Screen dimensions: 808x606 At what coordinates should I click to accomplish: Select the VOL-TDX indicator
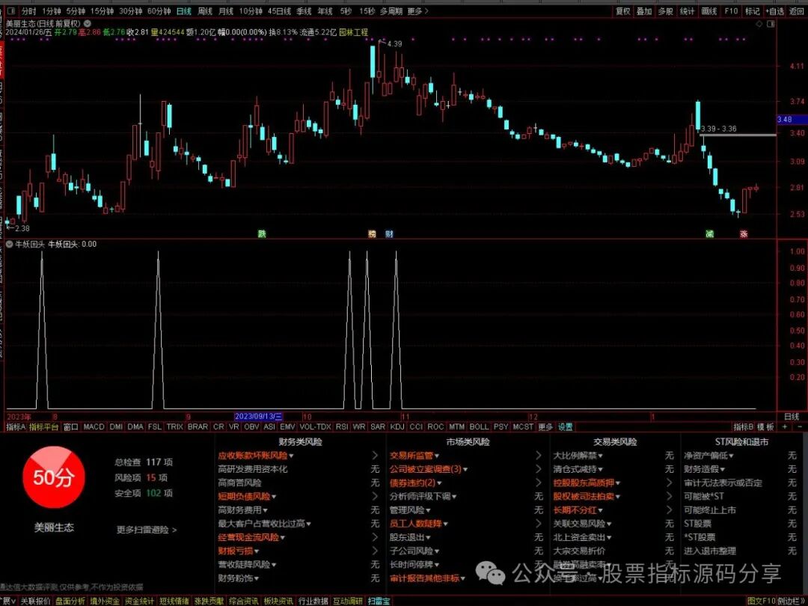click(x=315, y=426)
